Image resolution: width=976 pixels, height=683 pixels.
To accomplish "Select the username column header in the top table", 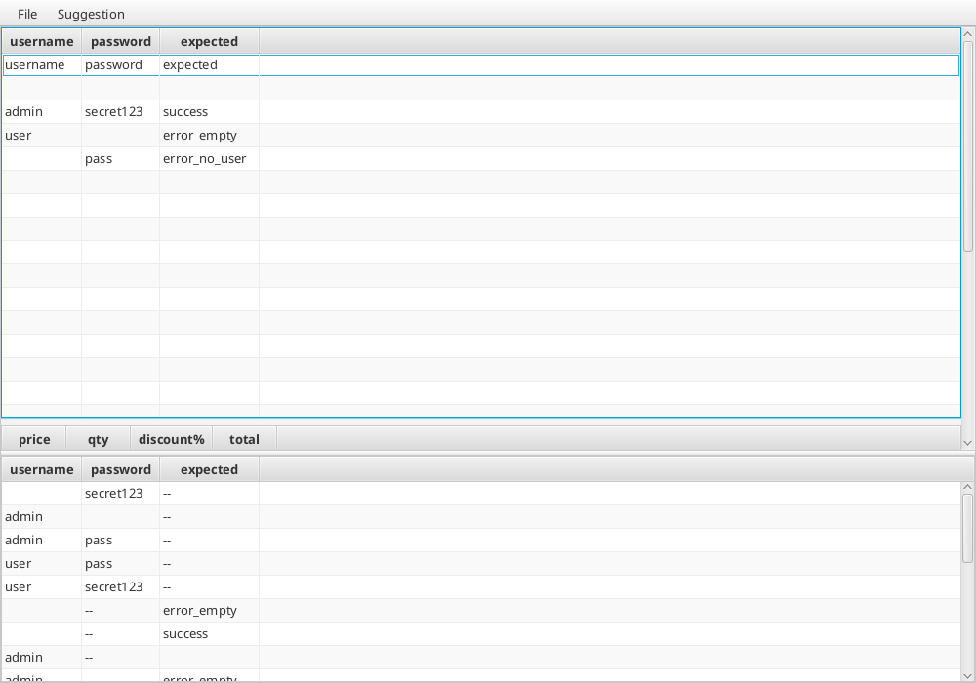I will point(41,41).
